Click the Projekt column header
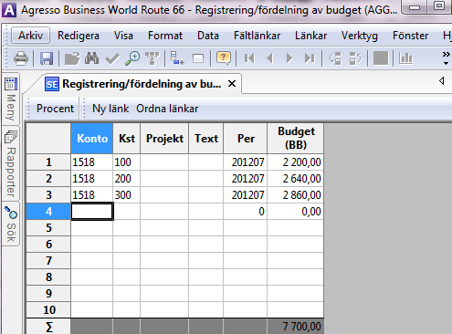Screen dimensions: 452x334 [164, 139]
